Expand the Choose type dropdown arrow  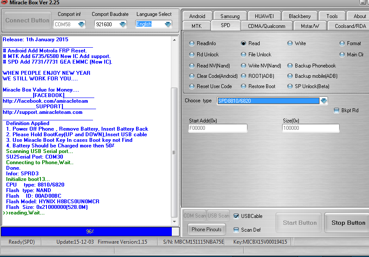tap(324, 101)
